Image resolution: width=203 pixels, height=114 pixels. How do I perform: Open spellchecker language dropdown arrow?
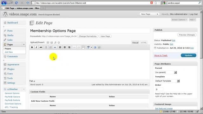coord(91,47)
